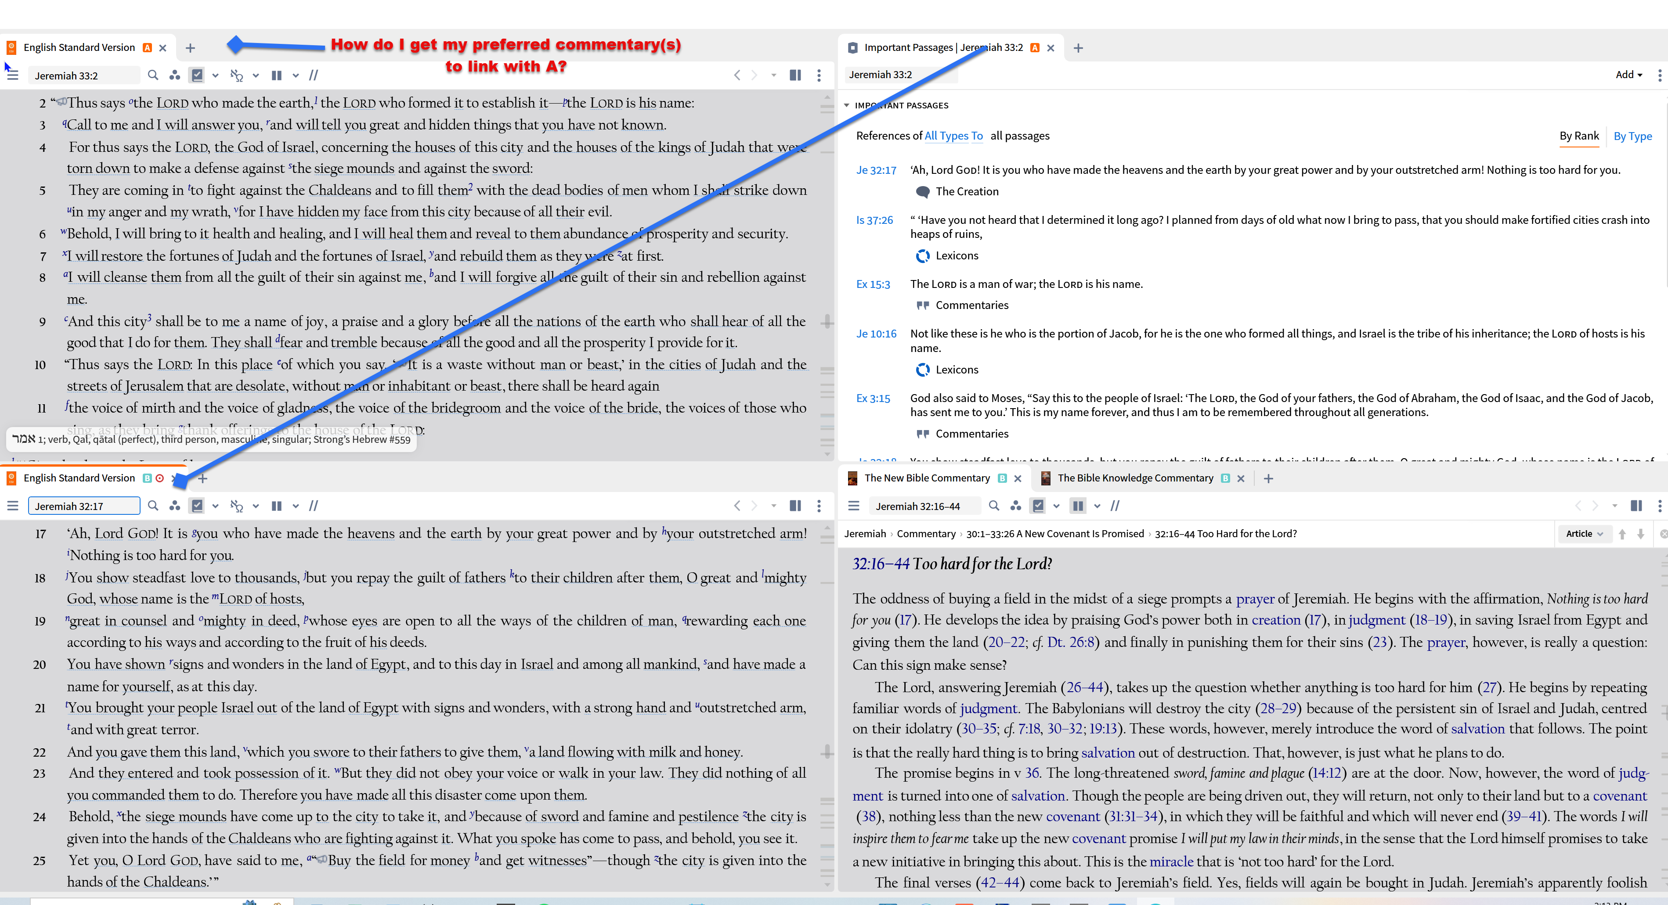
Task: Open the interlinear icon in the ESV toolbar
Action: coord(236,75)
